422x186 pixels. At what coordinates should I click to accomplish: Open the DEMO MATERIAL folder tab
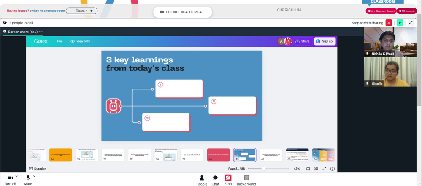[182, 12]
